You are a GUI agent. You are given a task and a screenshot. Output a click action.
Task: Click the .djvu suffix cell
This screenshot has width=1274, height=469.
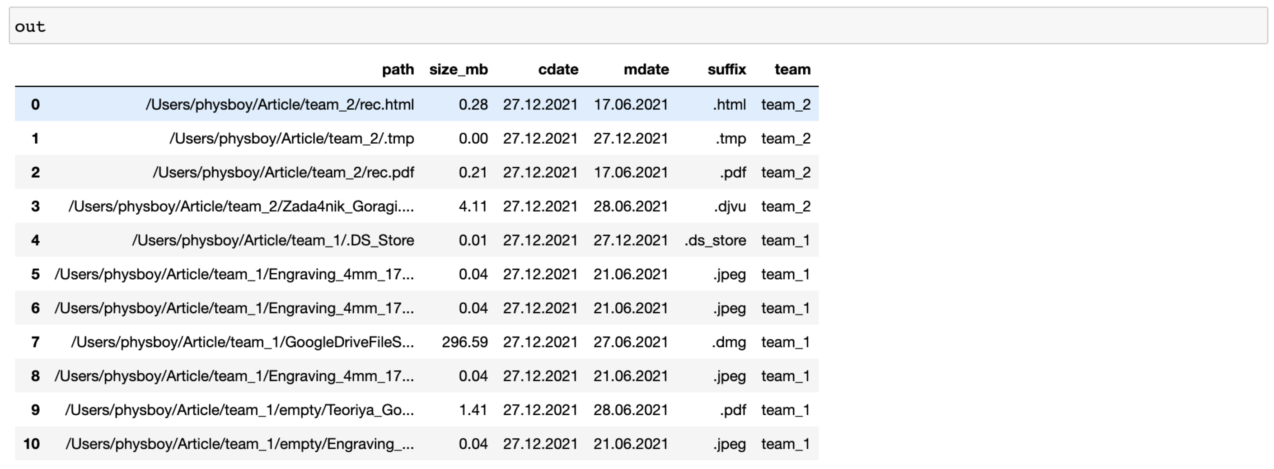coord(730,206)
